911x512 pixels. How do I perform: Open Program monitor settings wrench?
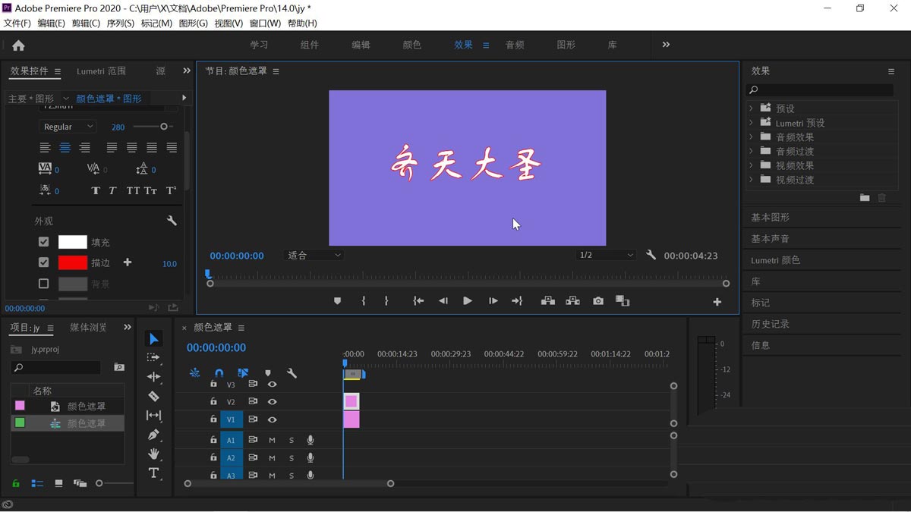click(651, 256)
